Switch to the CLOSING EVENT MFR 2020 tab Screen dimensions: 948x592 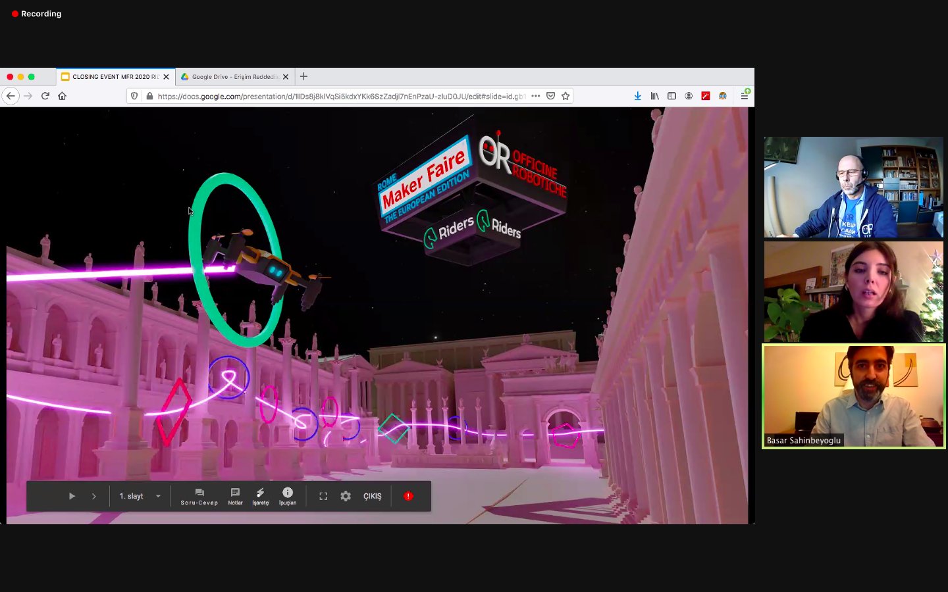coord(116,77)
